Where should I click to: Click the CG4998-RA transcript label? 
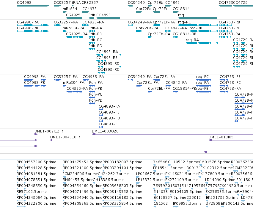tap(28, 22)
